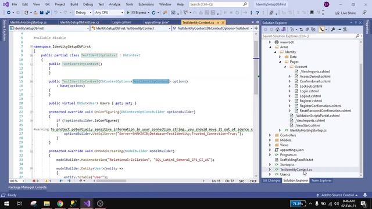Viewport: 372px width, 209px height.
Task: Click the Preview Selected Items icon
Action: click(339, 30)
